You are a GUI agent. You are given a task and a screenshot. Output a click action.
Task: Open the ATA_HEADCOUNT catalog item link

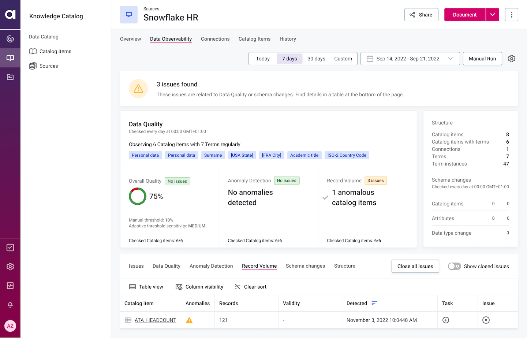[155, 320]
